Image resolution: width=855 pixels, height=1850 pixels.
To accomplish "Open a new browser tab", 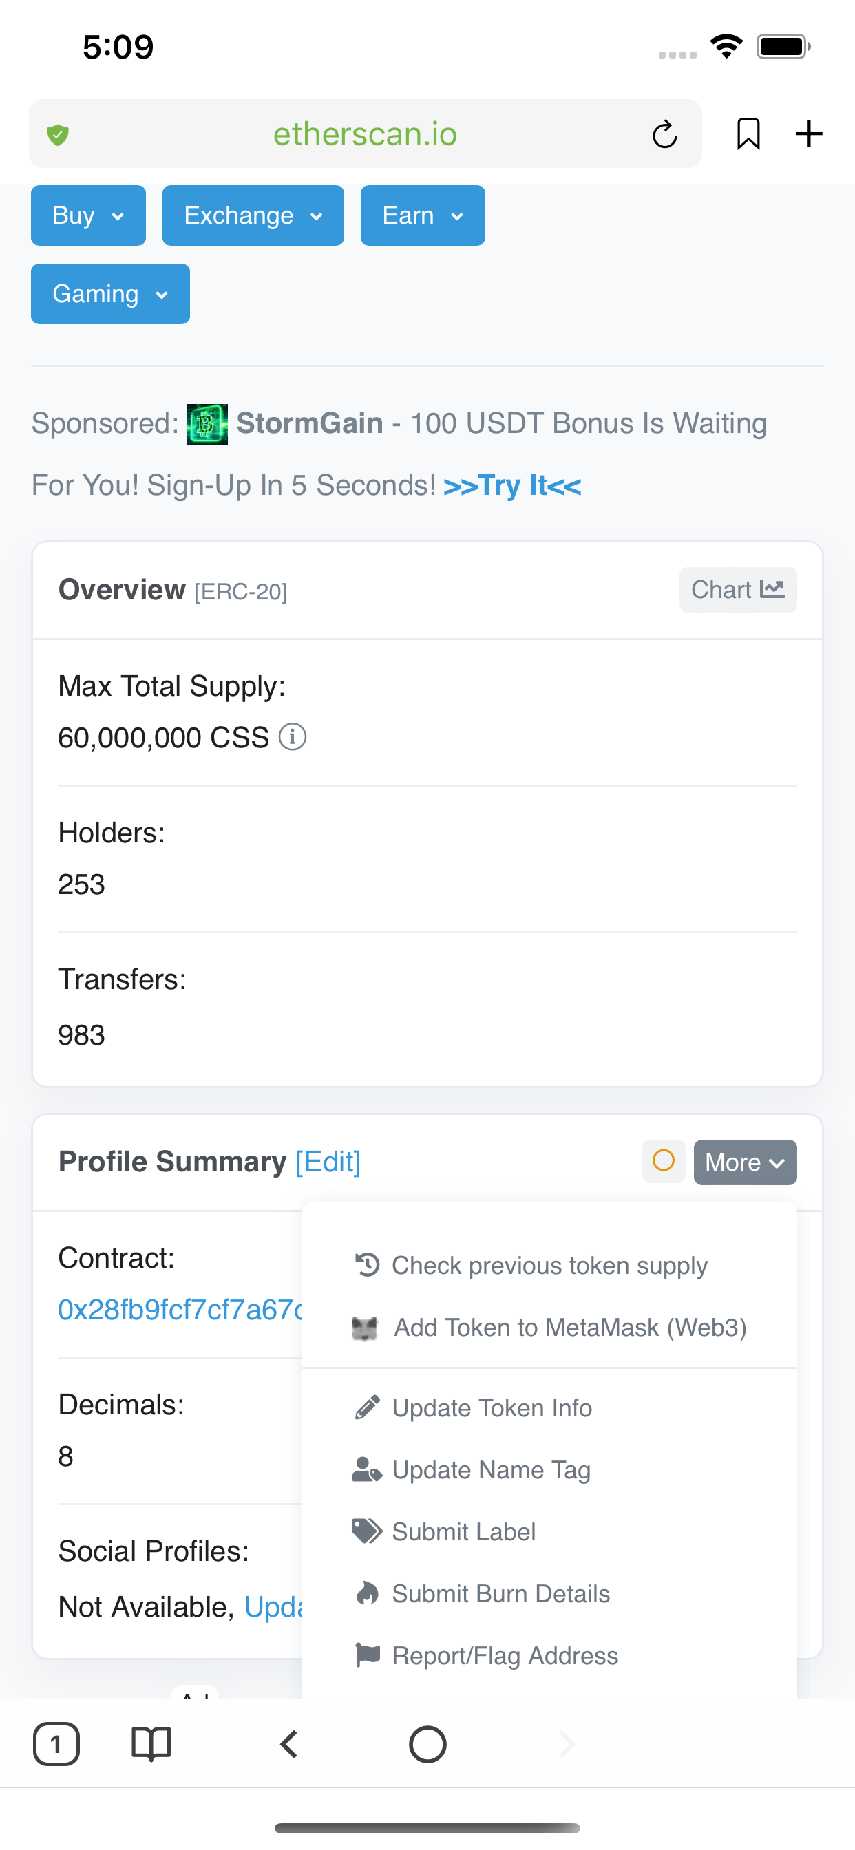I will [809, 134].
